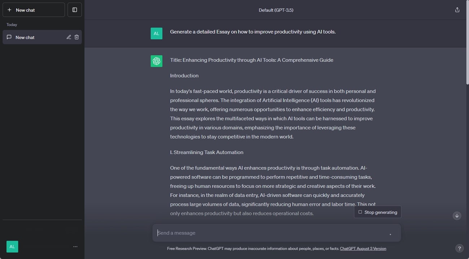
Task: Delete the New chat conversation via trash icon
Action: (76, 37)
